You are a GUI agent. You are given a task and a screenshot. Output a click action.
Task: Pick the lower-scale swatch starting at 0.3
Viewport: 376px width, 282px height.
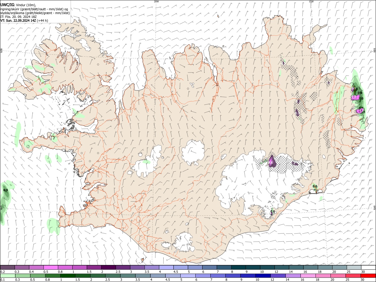pyautogui.click(x=23, y=276)
